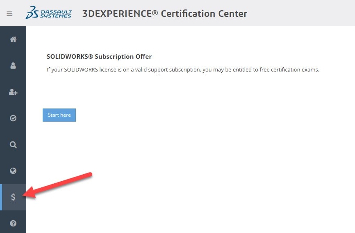This screenshot has width=355, height=233.
Task: Select the dollar sign sidebar icon
Action: [x=13, y=197]
